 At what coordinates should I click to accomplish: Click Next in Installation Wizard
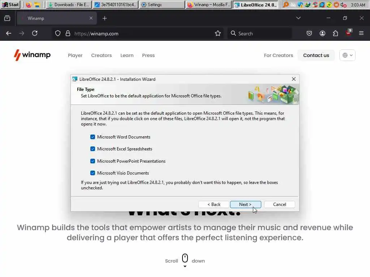click(245, 205)
